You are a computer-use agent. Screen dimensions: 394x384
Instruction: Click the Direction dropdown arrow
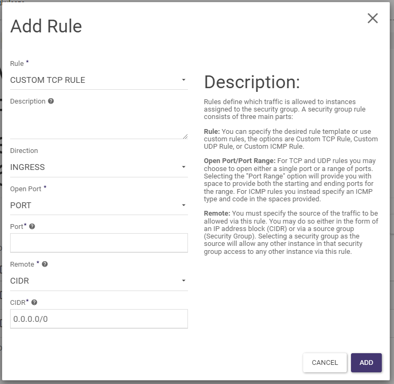[183, 167]
